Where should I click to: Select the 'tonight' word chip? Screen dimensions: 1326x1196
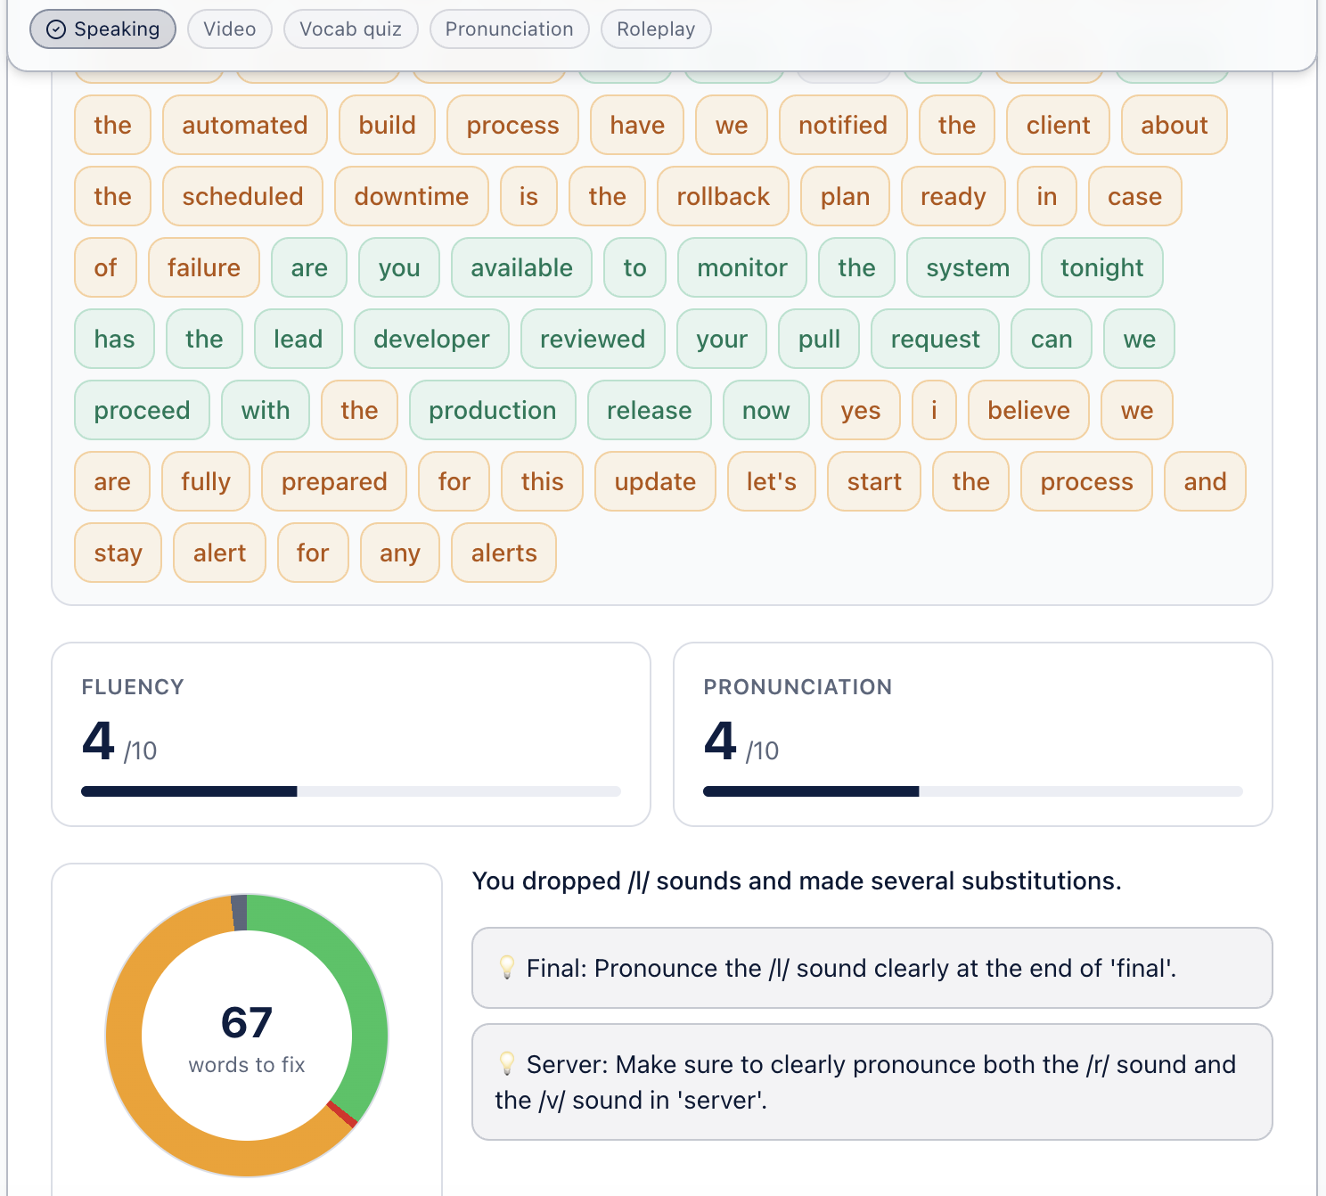point(1102,267)
